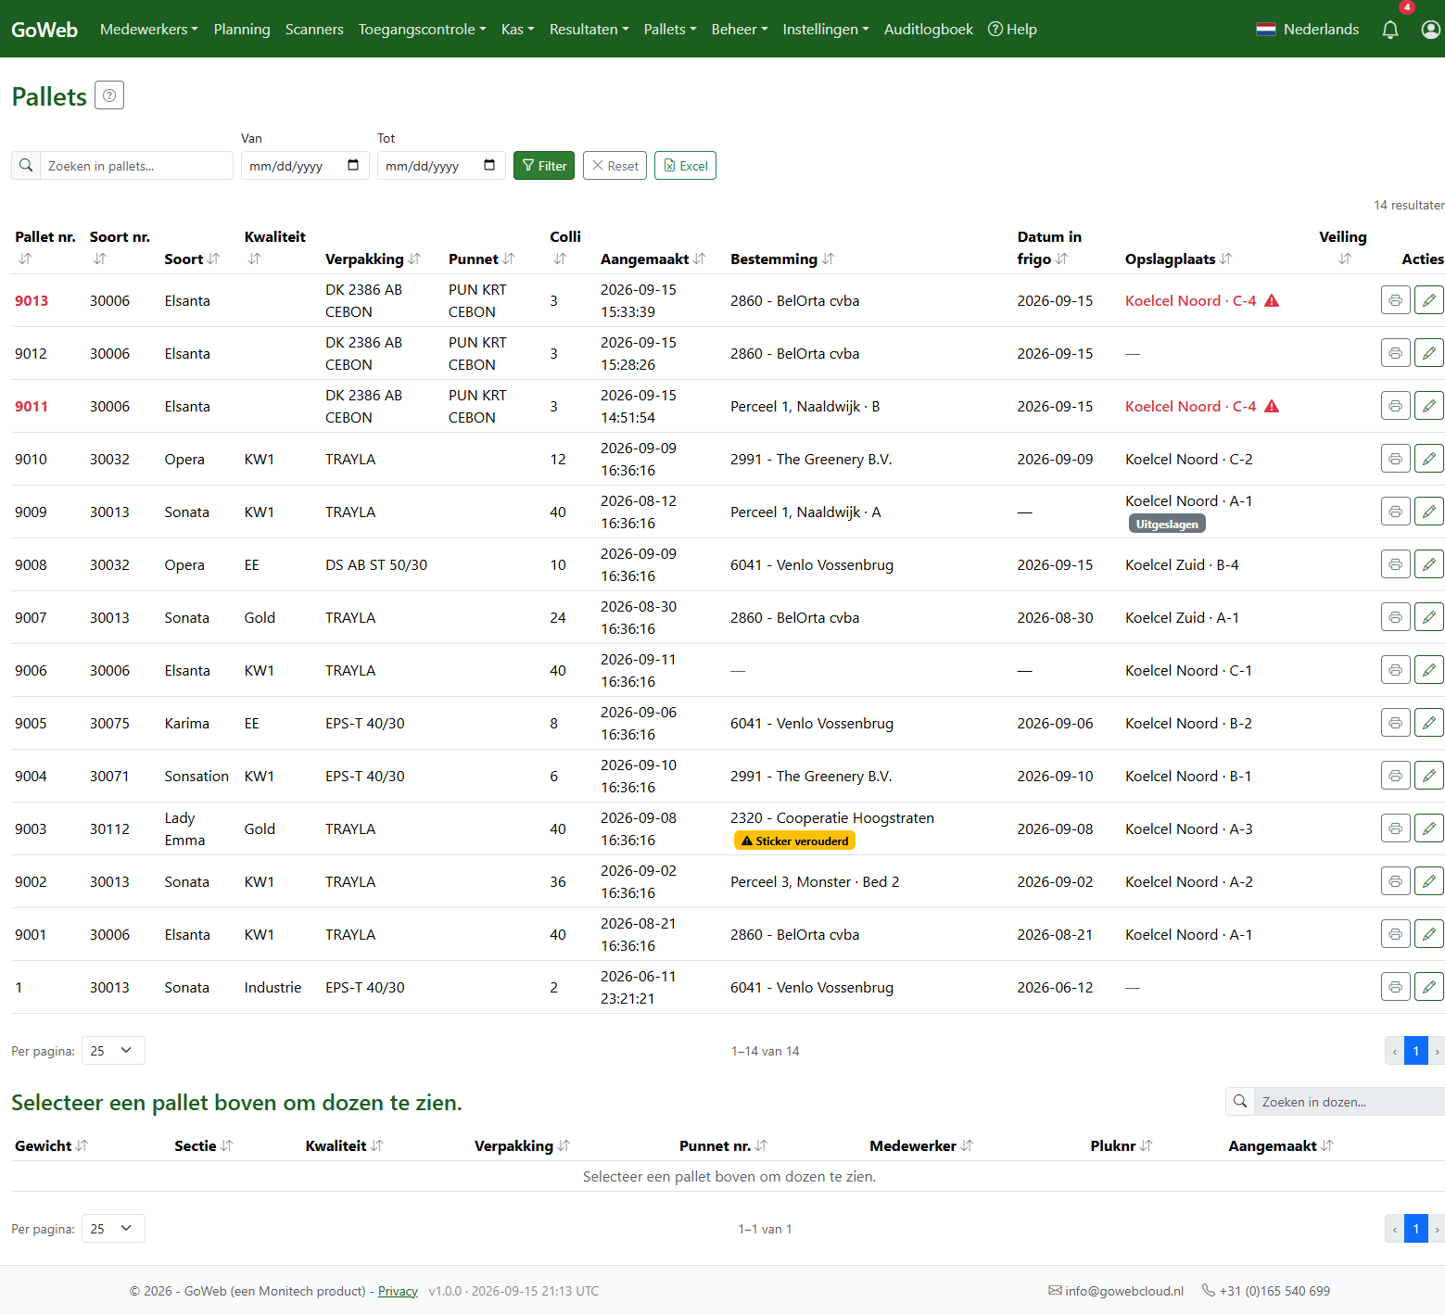This screenshot has width=1445, height=1315.
Task: Print pallet 9007 label
Action: coord(1395,617)
